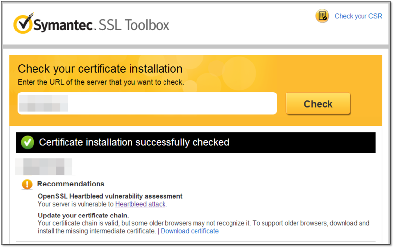Click 'Enter the URL of the server' instruction
Viewport: 394px width, 248px height.
click(101, 82)
